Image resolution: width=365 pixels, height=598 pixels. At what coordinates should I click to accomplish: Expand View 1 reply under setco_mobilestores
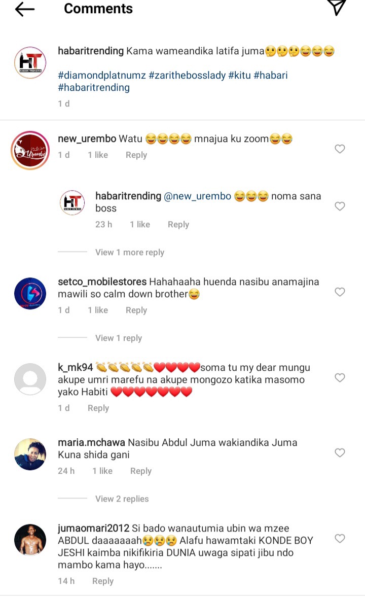(x=119, y=338)
